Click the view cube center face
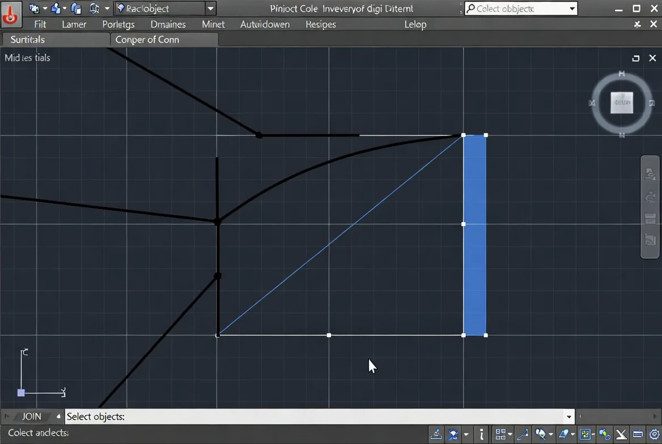Image resolution: width=662 pixels, height=444 pixels. [x=621, y=103]
